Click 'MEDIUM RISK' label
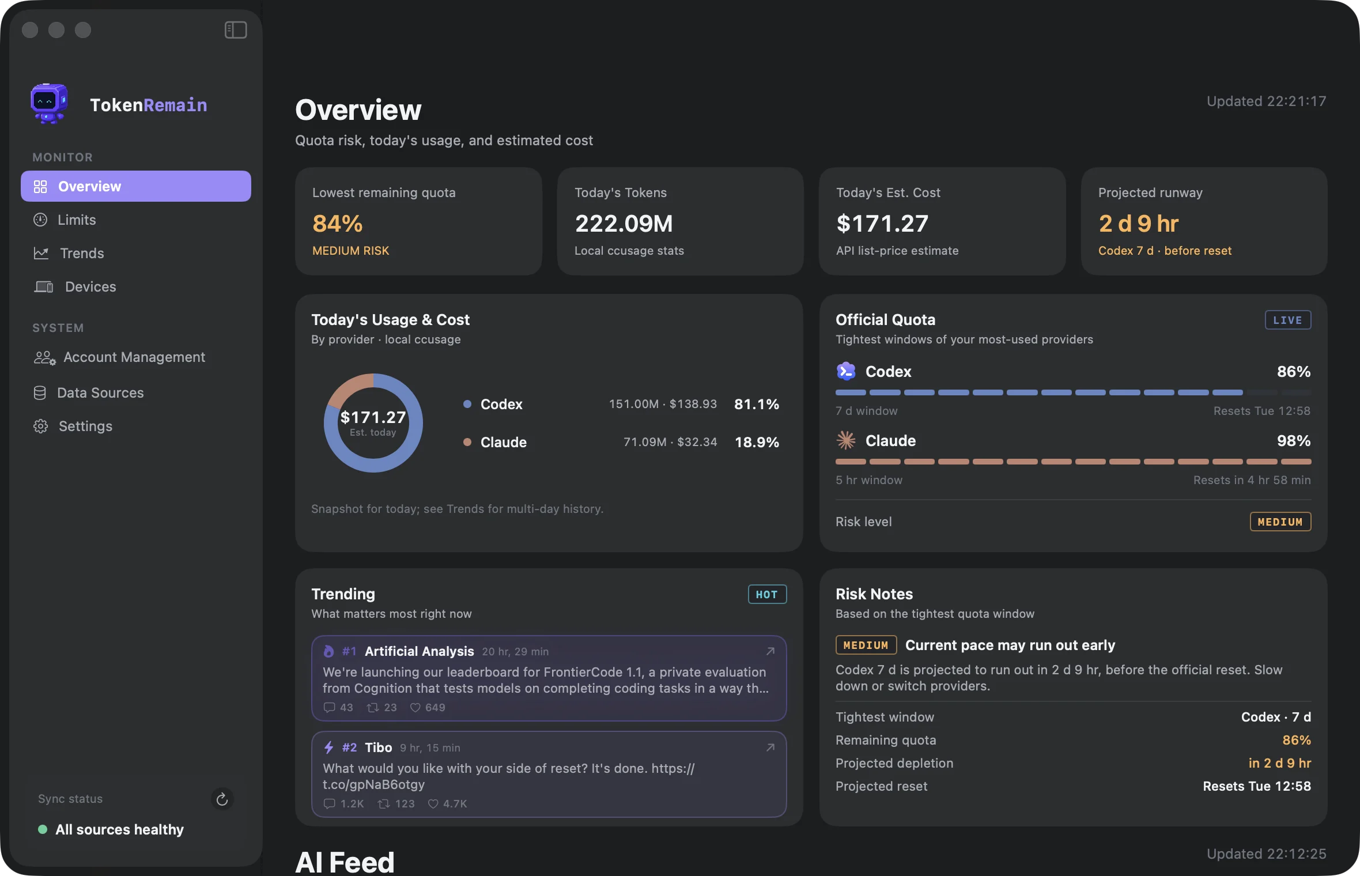 [351, 251]
